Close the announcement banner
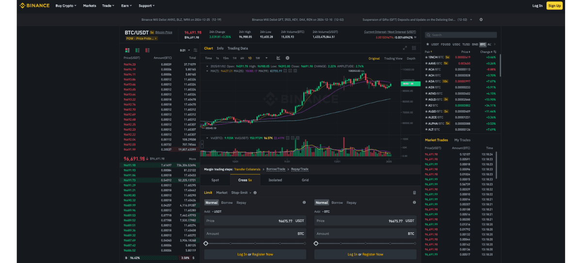This screenshot has height=263, width=582. coord(481,19)
